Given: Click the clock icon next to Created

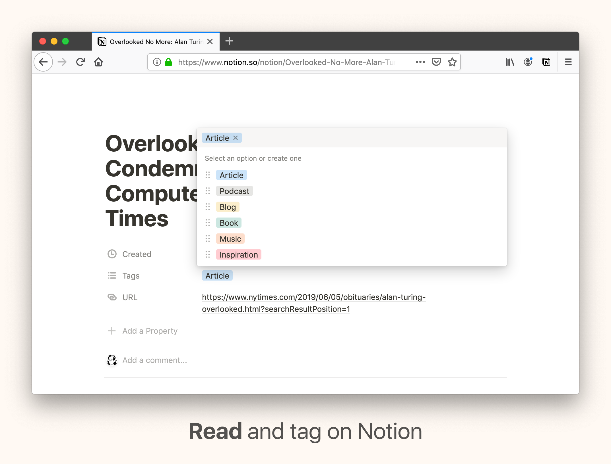Looking at the screenshot, I should 112,254.
